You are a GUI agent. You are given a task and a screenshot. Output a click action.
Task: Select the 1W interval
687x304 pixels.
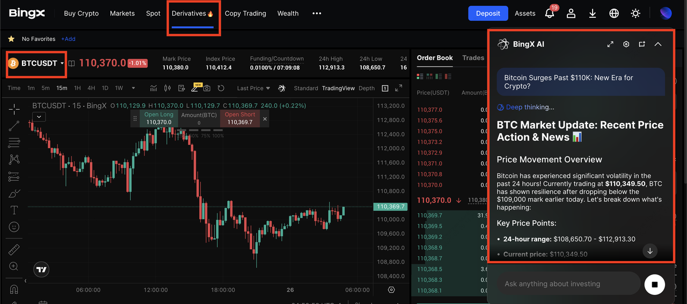pyautogui.click(x=119, y=88)
